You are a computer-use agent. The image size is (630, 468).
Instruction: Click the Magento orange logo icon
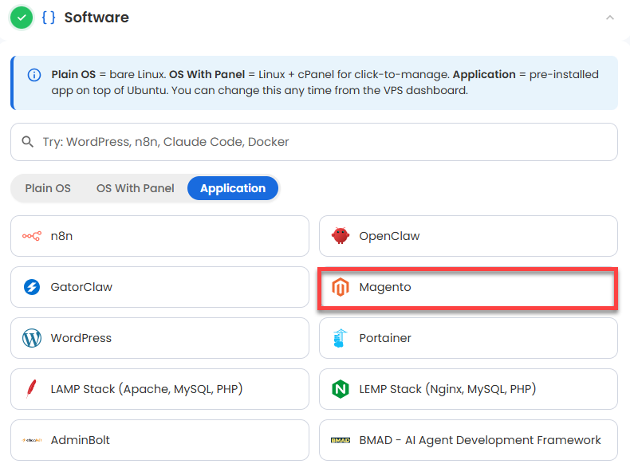(341, 287)
